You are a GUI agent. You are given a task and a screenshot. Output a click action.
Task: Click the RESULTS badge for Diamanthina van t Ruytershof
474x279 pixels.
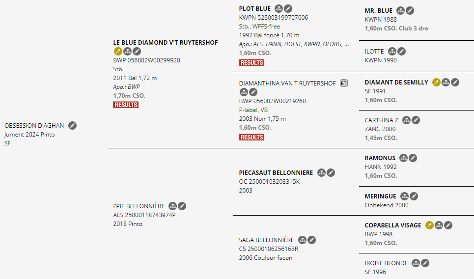[251, 137]
